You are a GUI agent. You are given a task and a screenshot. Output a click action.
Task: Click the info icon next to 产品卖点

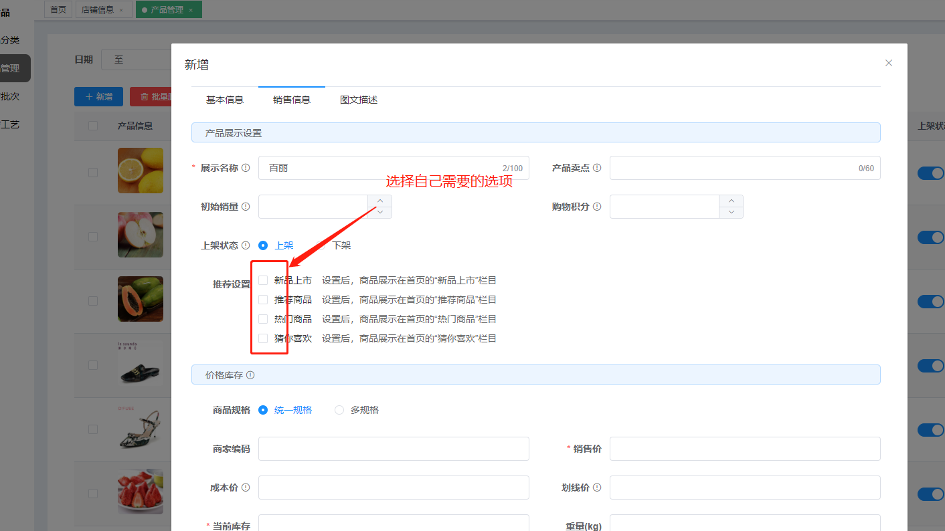[x=597, y=169]
